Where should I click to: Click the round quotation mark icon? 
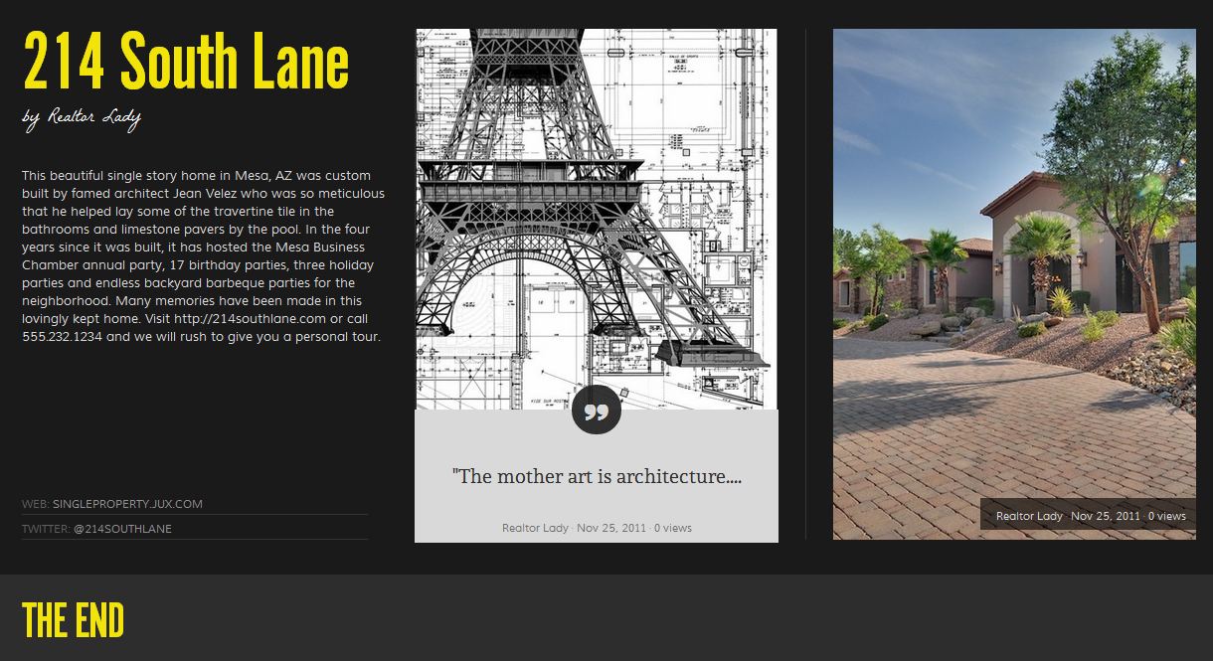point(597,410)
